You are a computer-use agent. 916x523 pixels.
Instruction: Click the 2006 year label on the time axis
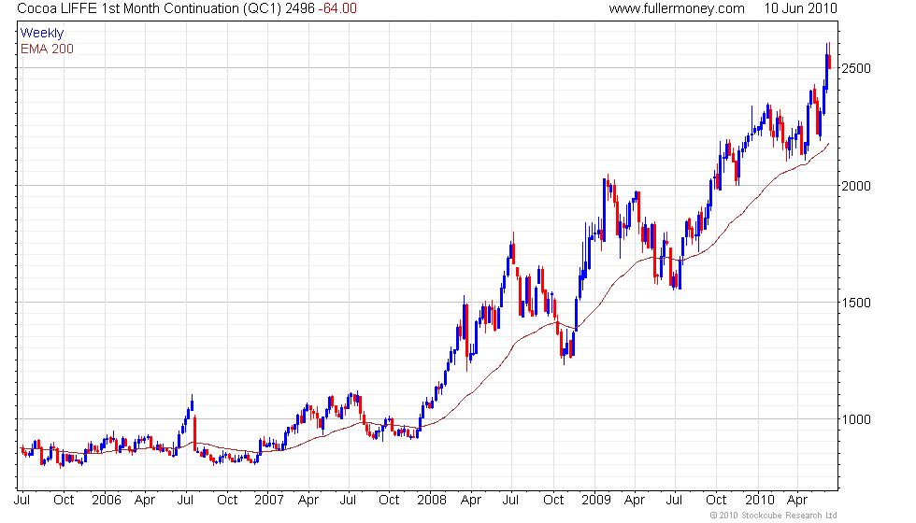pyautogui.click(x=107, y=501)
